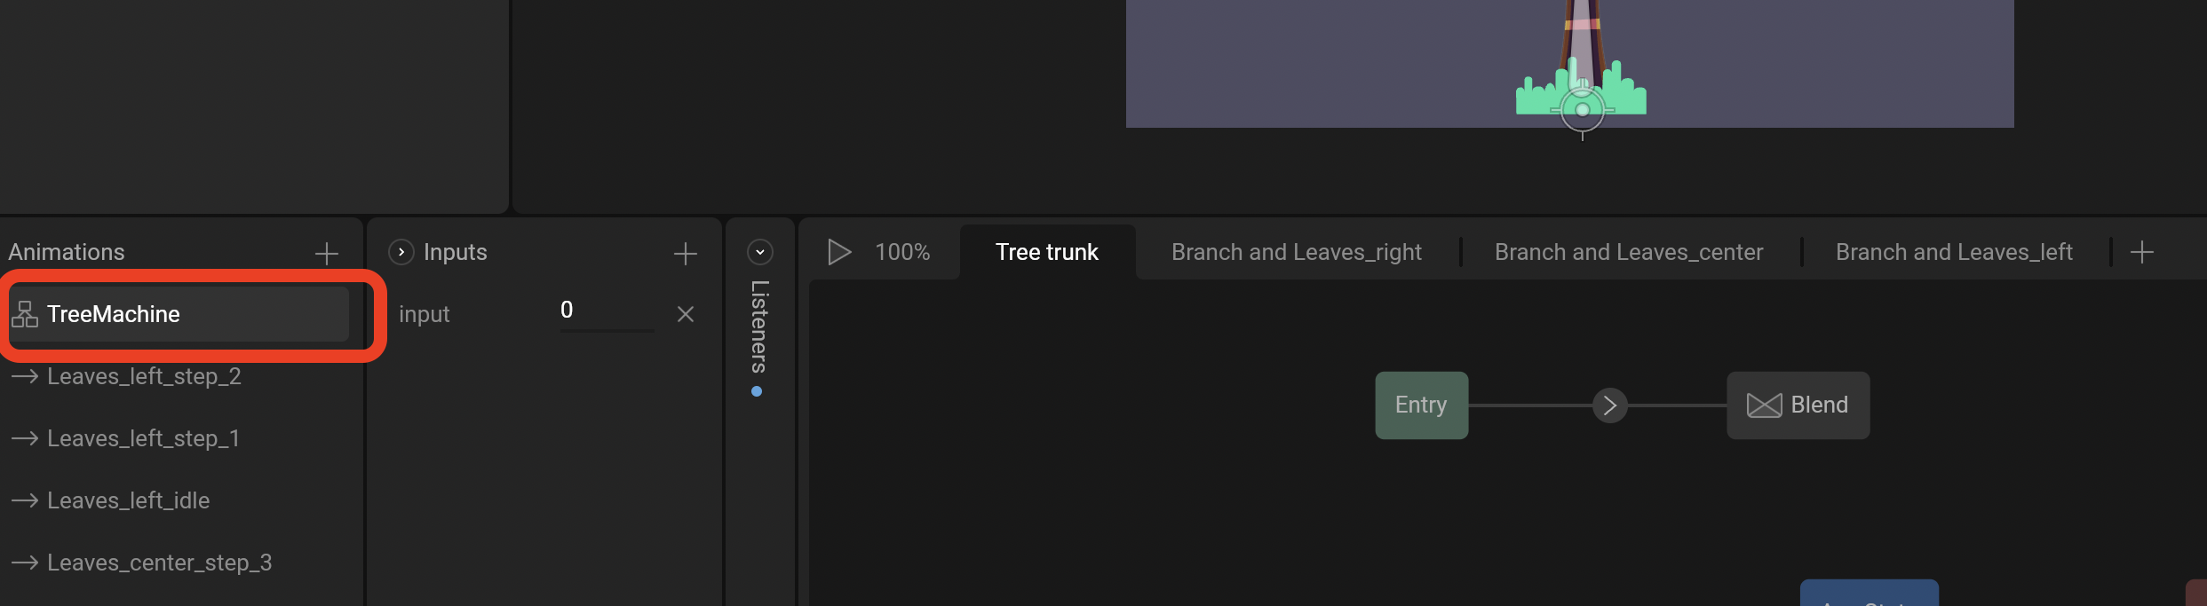Delete the input with X icon

(x=685, y=314)
